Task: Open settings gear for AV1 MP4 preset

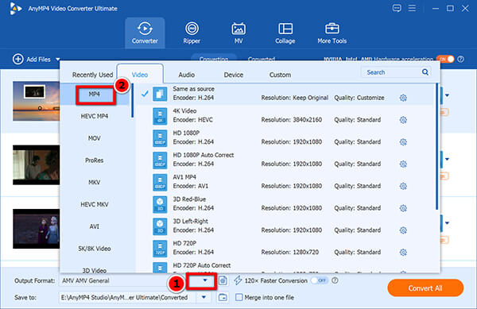Action: coord(403,186)
